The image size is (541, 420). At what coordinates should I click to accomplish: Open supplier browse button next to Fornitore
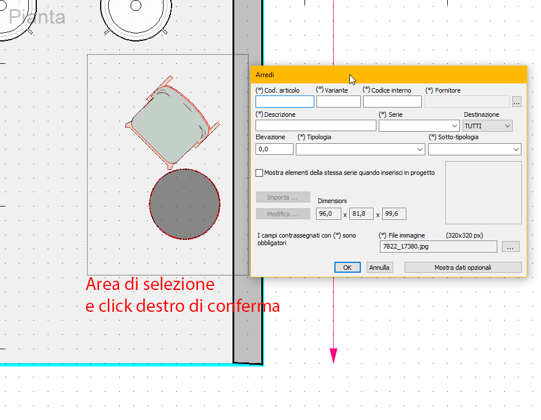(516, 102)
